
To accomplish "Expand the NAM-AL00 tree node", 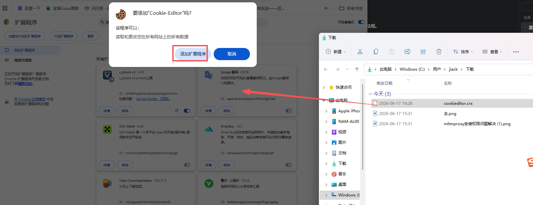I will click(x=326, y=122).
